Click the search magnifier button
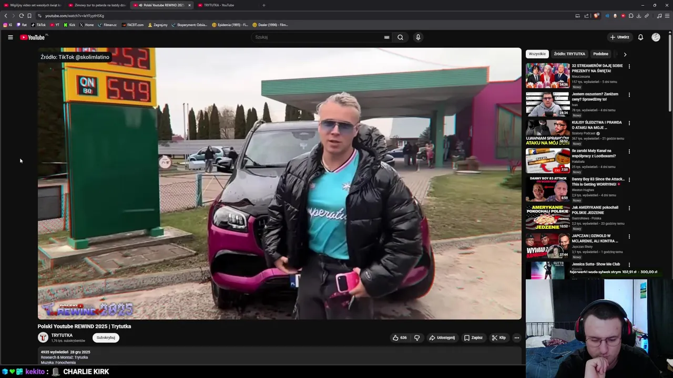673x378 pixels. tap(400, 37)
